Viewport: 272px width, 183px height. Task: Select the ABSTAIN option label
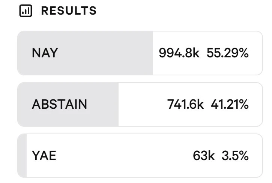[59, 104]
